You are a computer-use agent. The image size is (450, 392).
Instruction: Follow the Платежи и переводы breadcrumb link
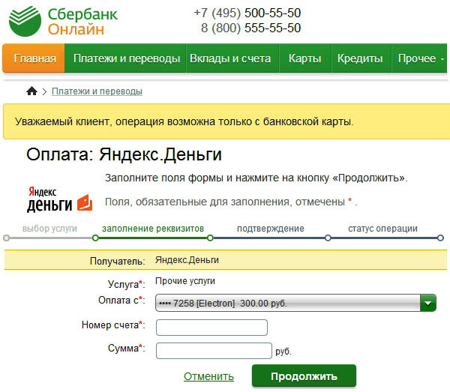tap(97, 91)
